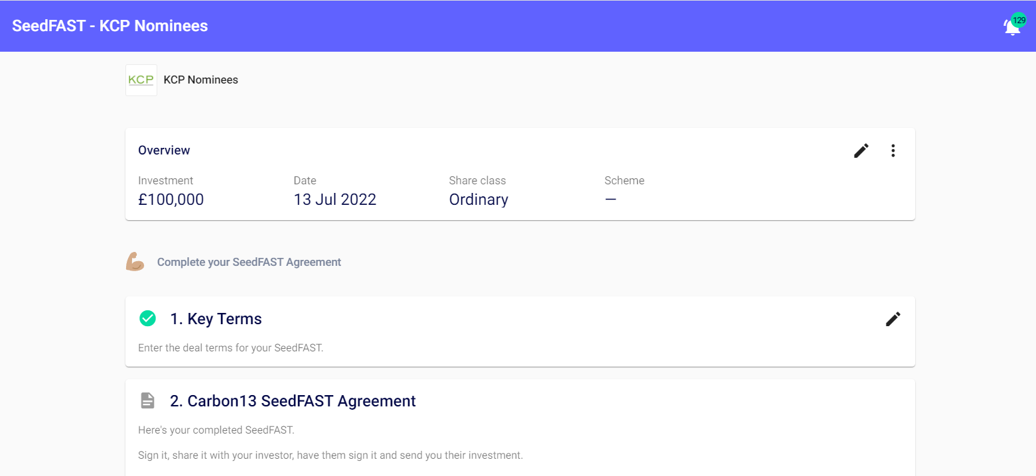
Task: Click the flexed arm emoji icon
Action: [135, 262]
